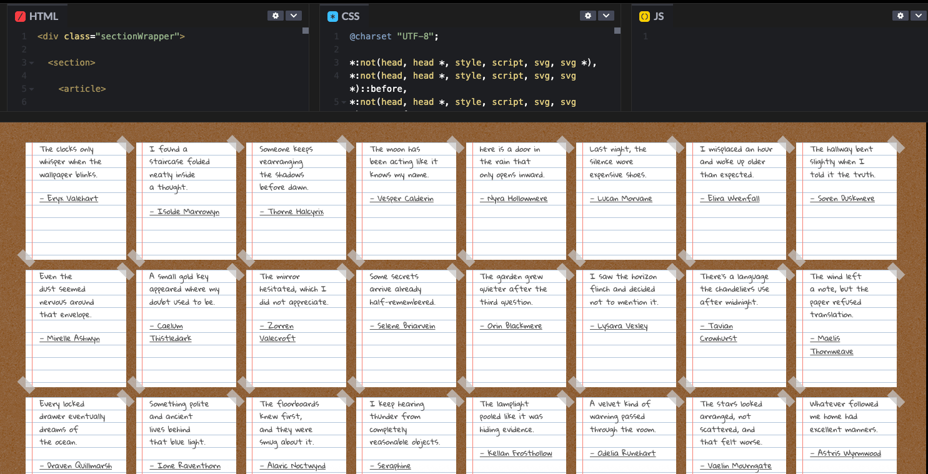
Task: Open the Selene Briarvein author link
Action: coord(402,326)
